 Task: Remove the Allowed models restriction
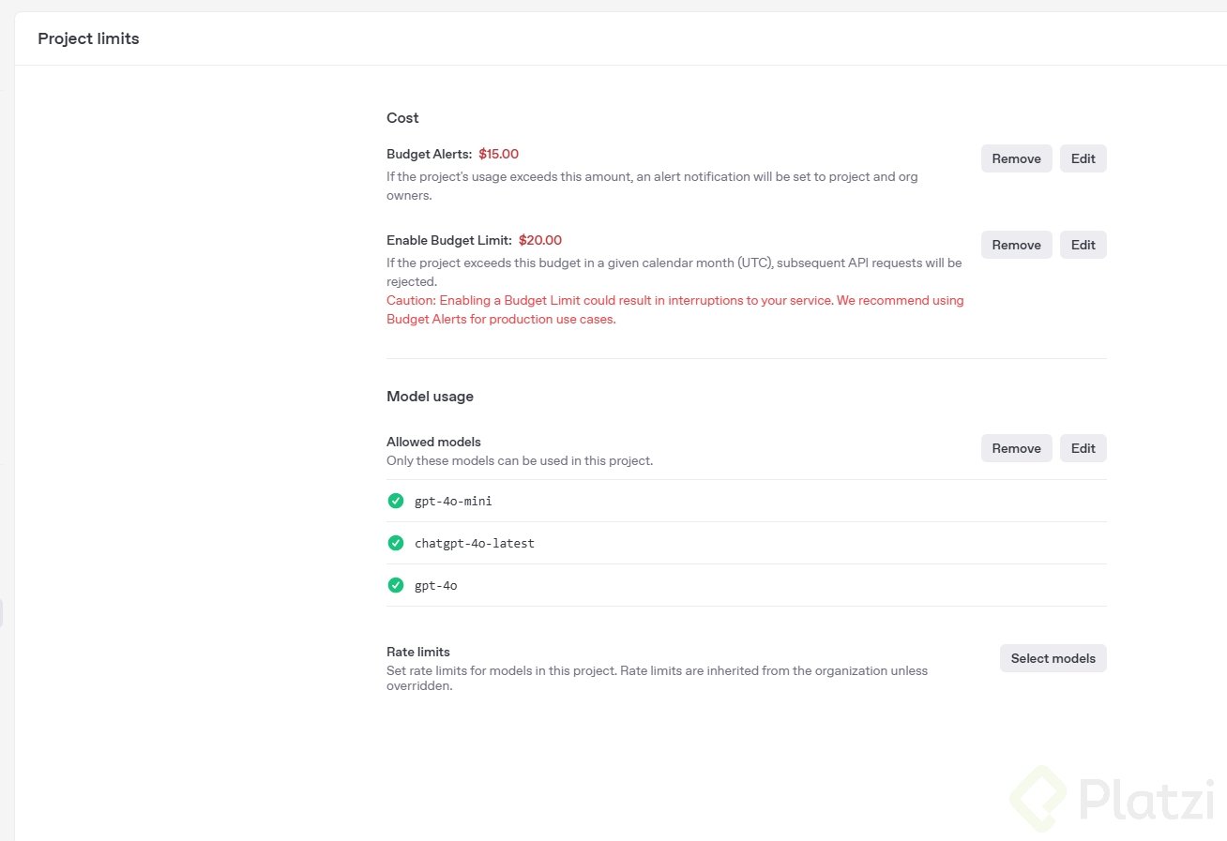coord(1016,448)
